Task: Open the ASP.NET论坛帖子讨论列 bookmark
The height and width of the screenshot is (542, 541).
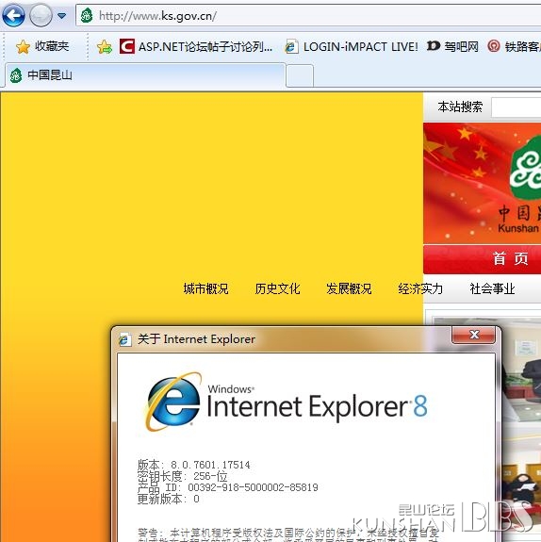Action: pyautogui.click(x=196, y=46)
